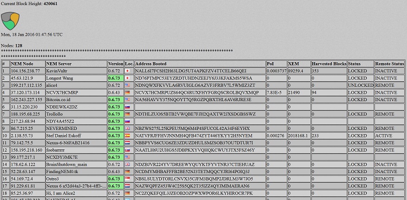The width and height of the screenshot is (407, 200).
Task: Click Netherlands flag in Nexus 6 a52d44a3 row
Action: click(x=127, y=186)
